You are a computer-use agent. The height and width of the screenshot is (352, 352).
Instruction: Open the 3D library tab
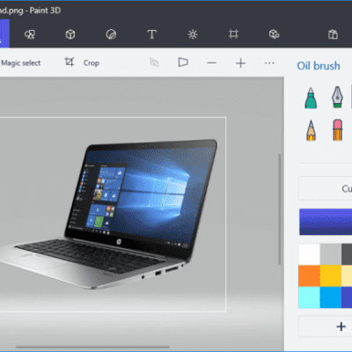click(x=274, y=34)
